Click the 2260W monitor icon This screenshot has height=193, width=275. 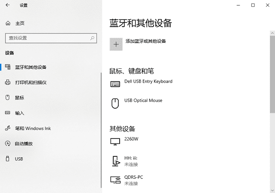pos(115,142)
